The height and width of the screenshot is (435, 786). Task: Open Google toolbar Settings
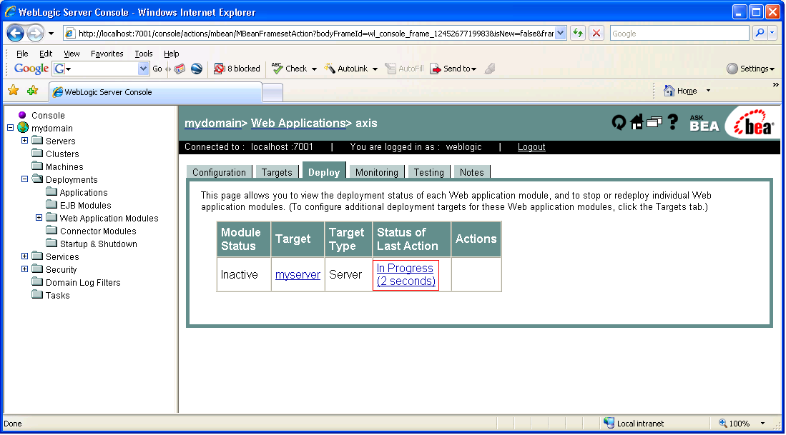pyautogui.click(x=750, y=69)
